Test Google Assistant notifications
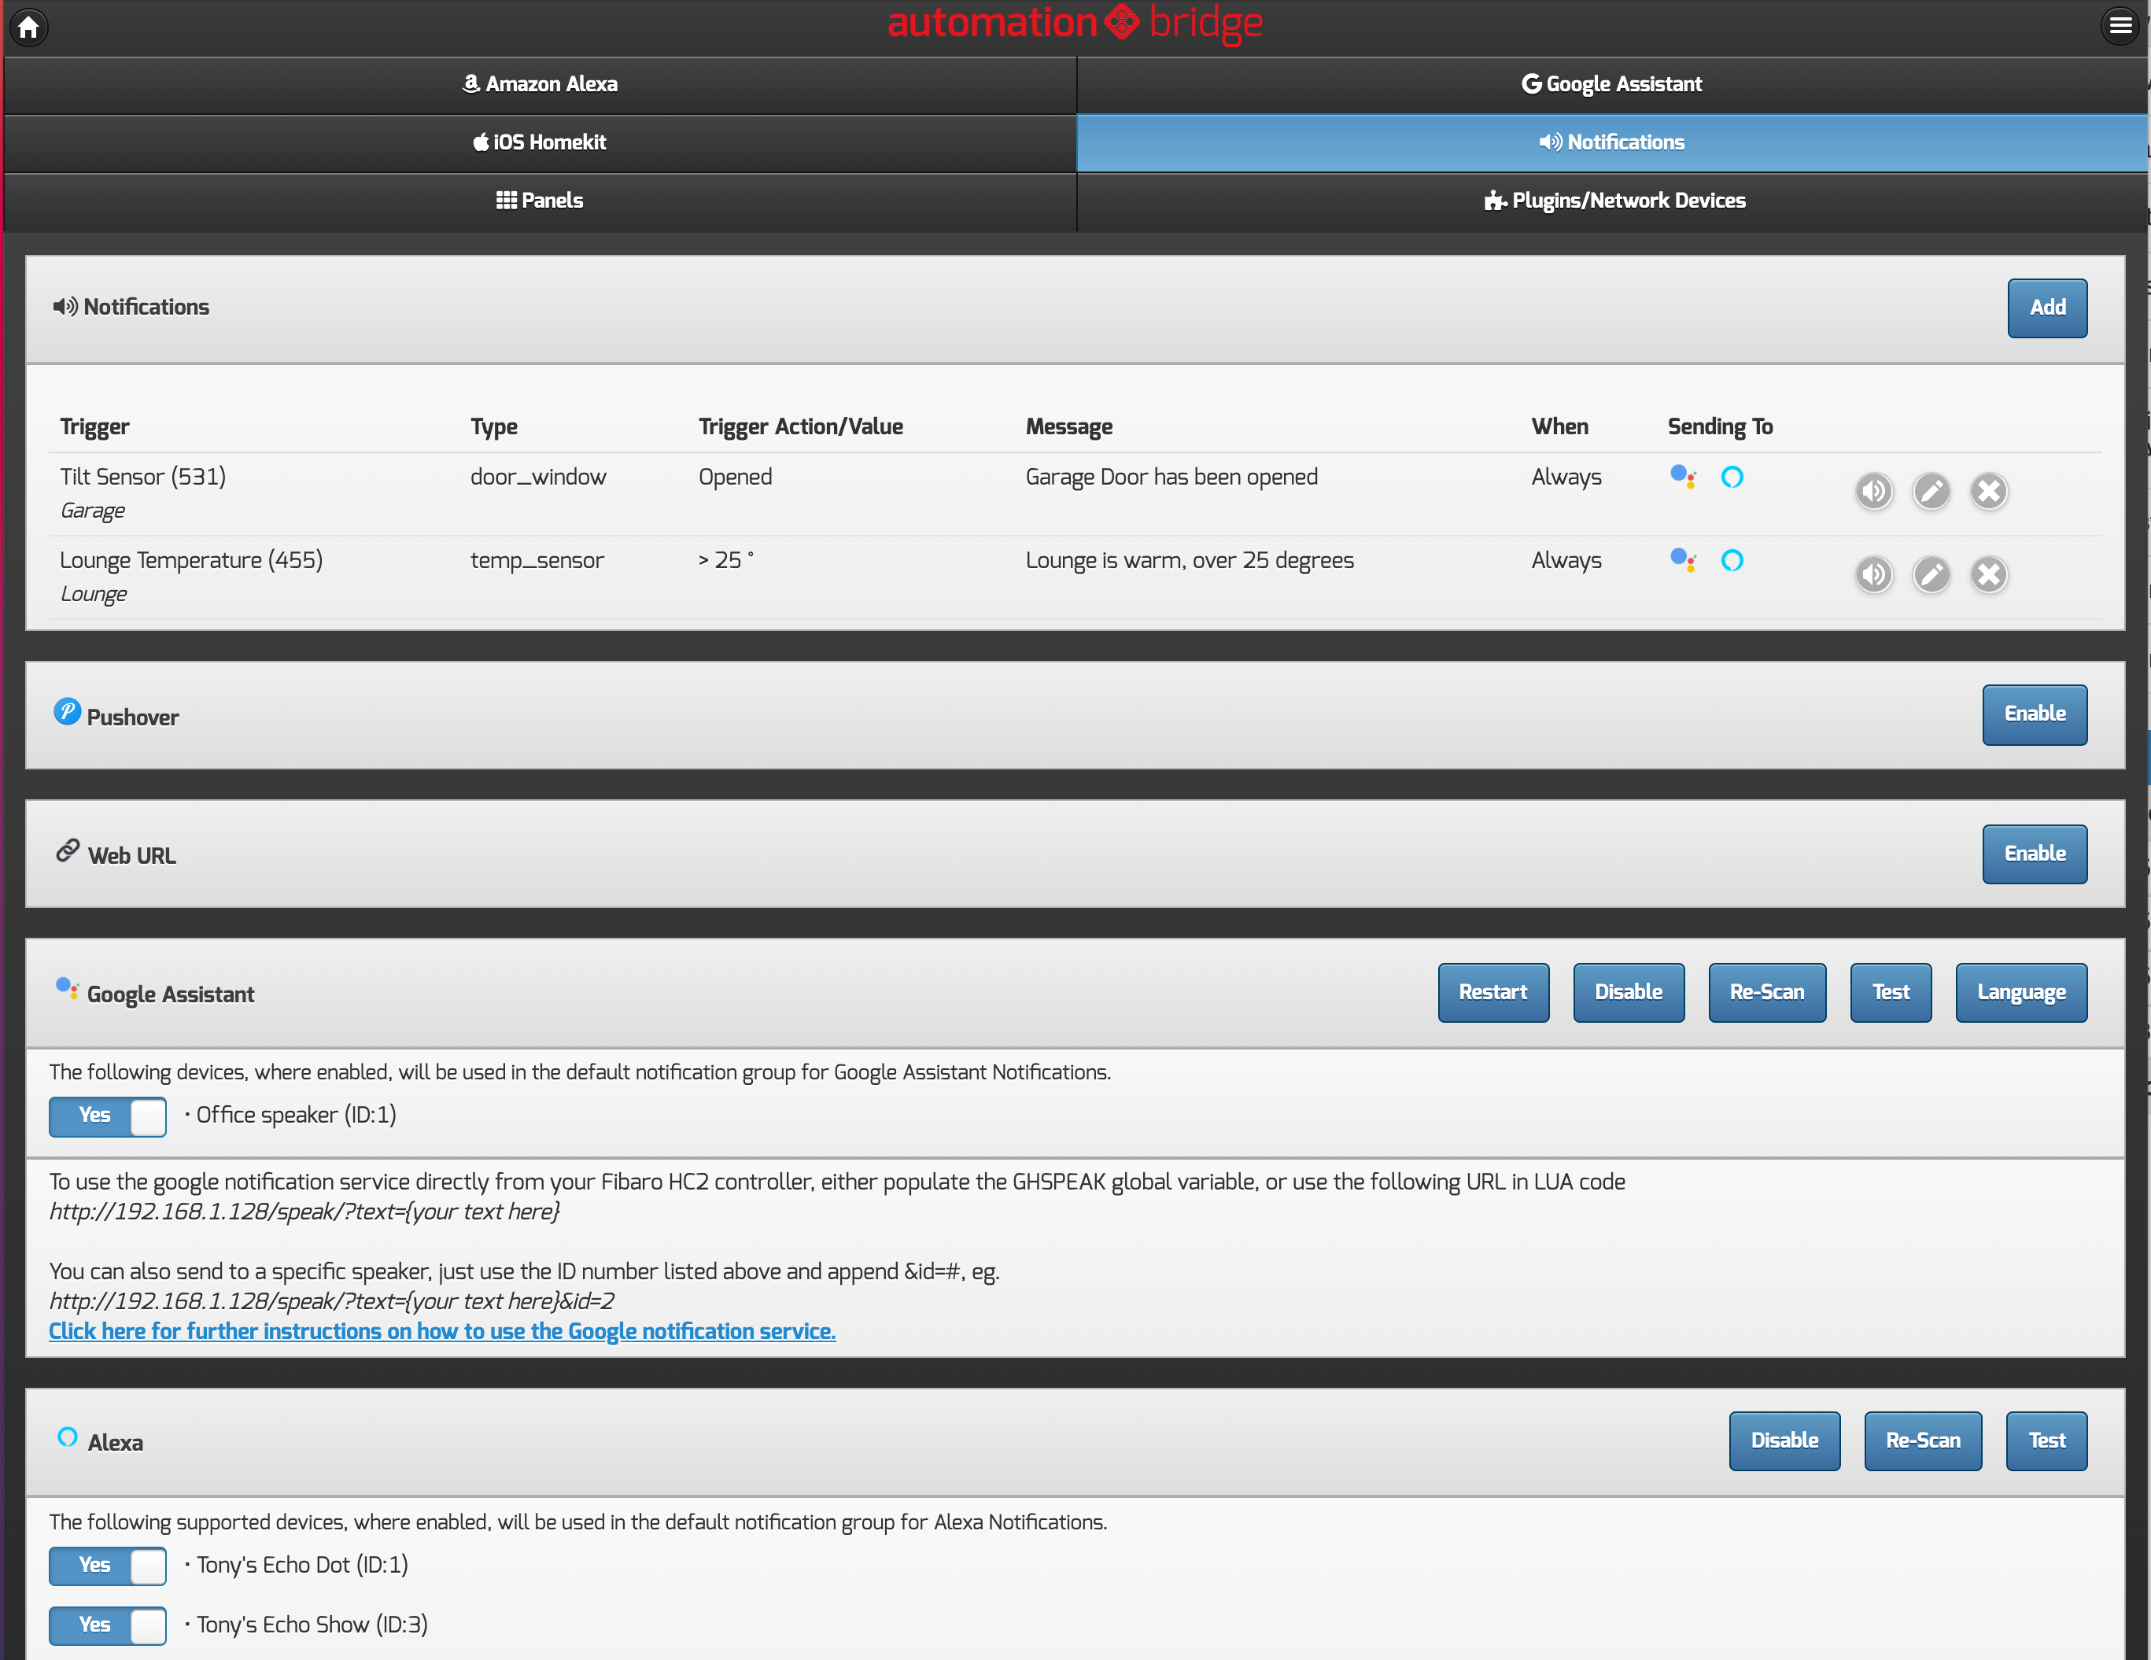 (x=1890, y=992)
